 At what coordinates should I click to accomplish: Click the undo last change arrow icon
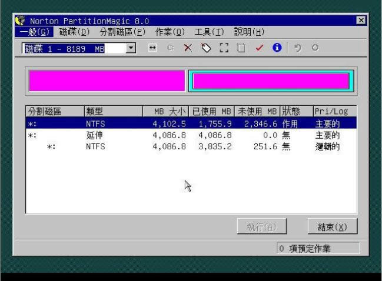298,48
